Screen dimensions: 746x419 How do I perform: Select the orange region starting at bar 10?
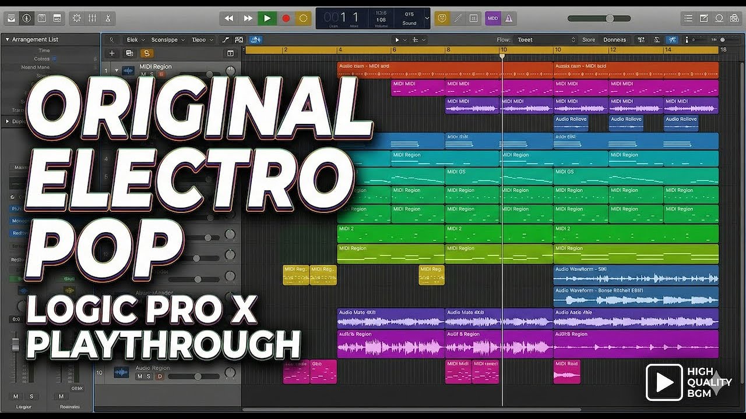pyautogui.click(x=636, y=70)
